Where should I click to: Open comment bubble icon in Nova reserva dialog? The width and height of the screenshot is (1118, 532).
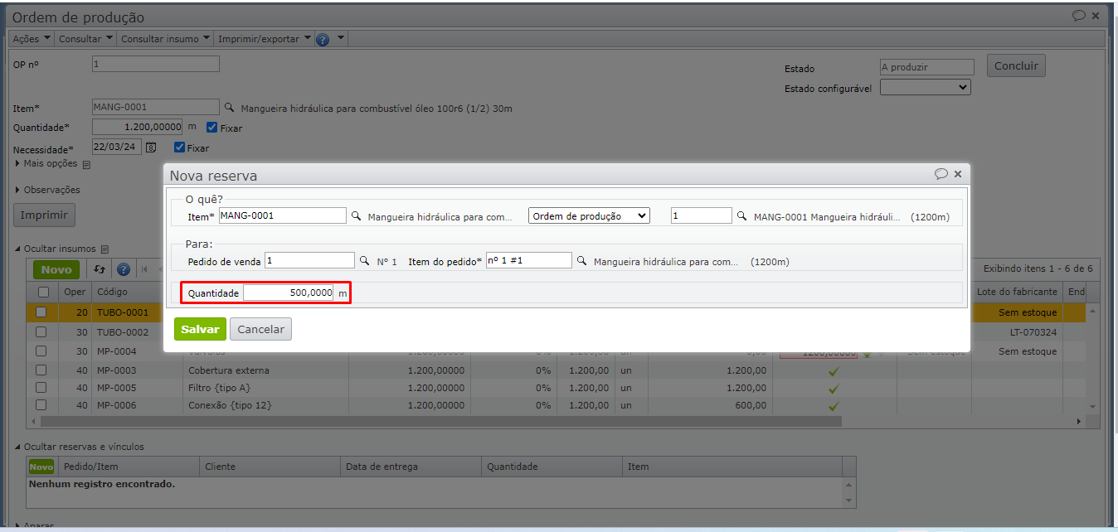pyautogui.click(x=941, y=174)
